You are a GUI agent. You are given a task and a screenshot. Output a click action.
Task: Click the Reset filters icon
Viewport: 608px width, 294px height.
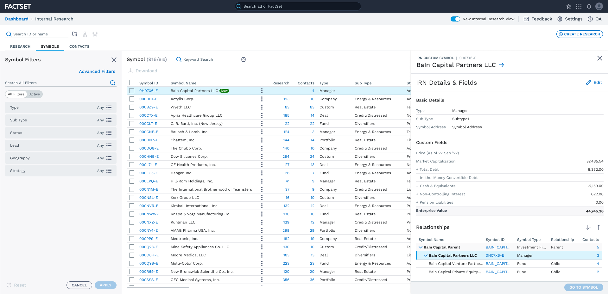9,285
